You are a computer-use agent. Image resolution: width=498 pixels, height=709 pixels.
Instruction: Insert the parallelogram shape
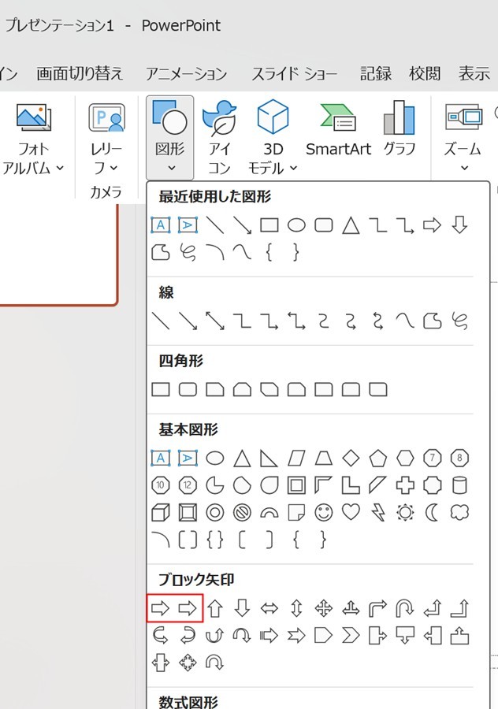(296, 458)
